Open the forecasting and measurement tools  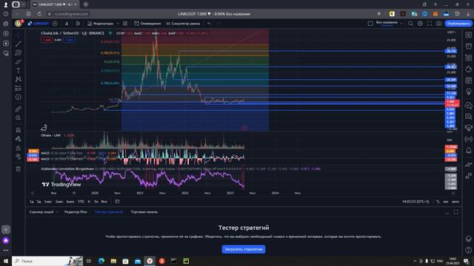click(x=19, y=89)
